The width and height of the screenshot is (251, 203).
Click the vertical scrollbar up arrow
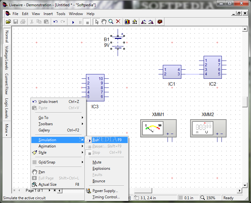[245, 29]
